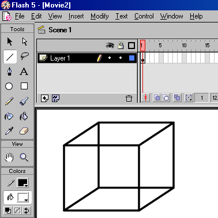The width and height of the screenshot is (218, 218).
Task: Select the Line tool
Action: 10,57
